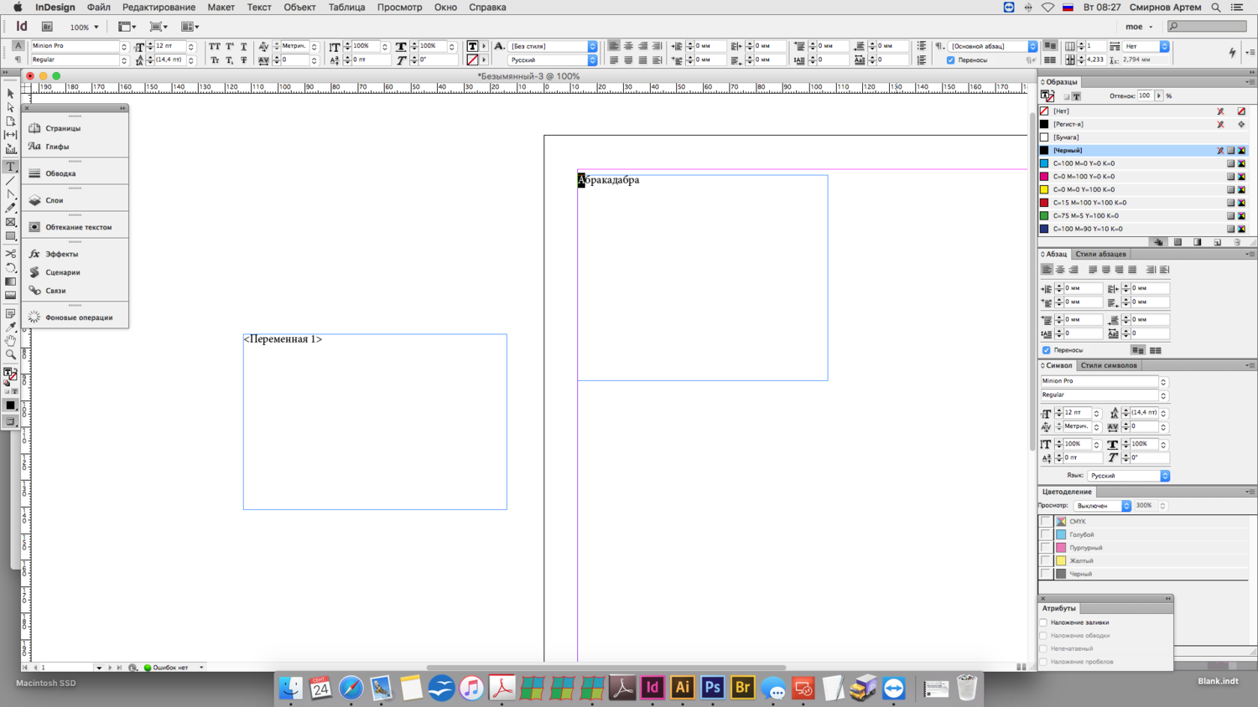Click the Обтекание текстом panel button
Viewport: 1258px width, 707px height.
click(78, 227)
